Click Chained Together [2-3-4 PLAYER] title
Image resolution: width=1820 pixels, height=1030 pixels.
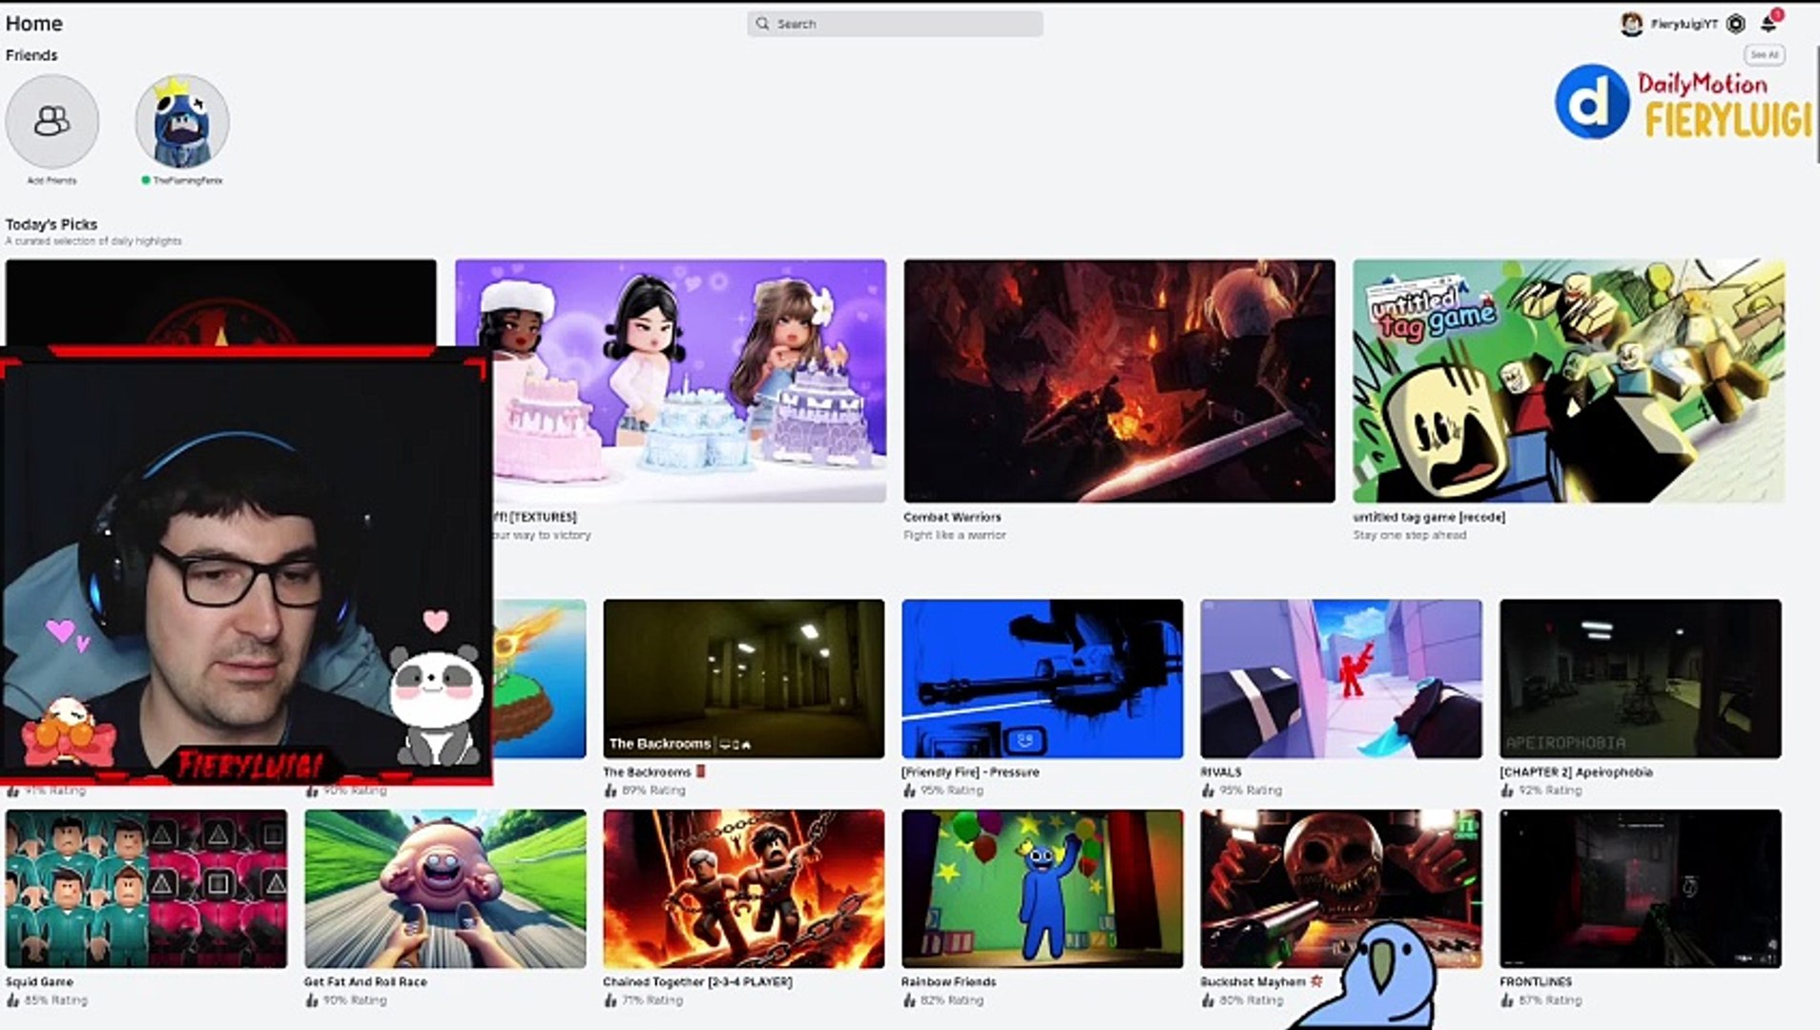[697, 981]
